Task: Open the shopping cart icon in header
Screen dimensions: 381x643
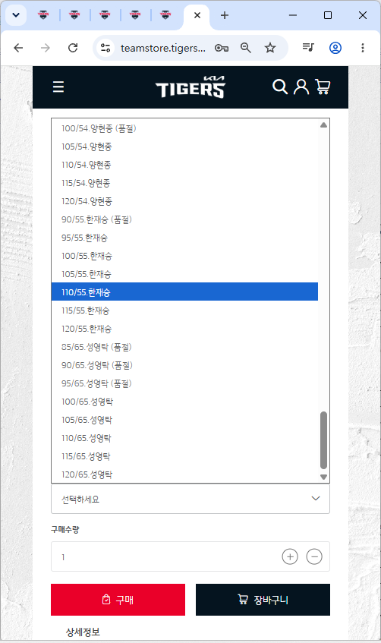Action: click(x=323, y=87)
